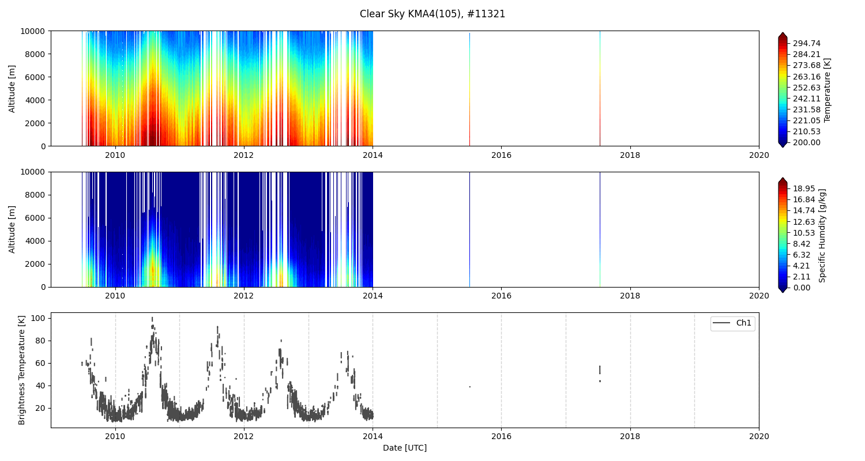
Task: Click colorbar tick value 284.21
Action: (807, 54)
